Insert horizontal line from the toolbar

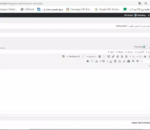point(115,61)
